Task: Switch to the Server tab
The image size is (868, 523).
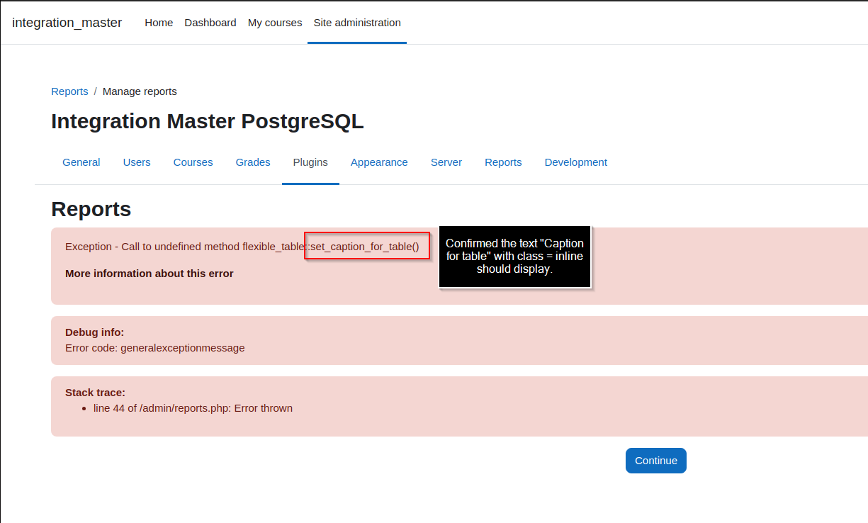Action: pos(446,162)
